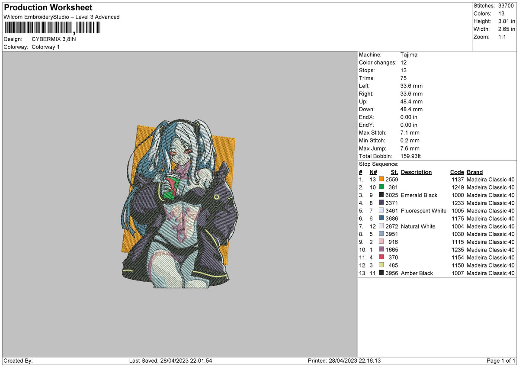Click the 'Description' column header

416,172
